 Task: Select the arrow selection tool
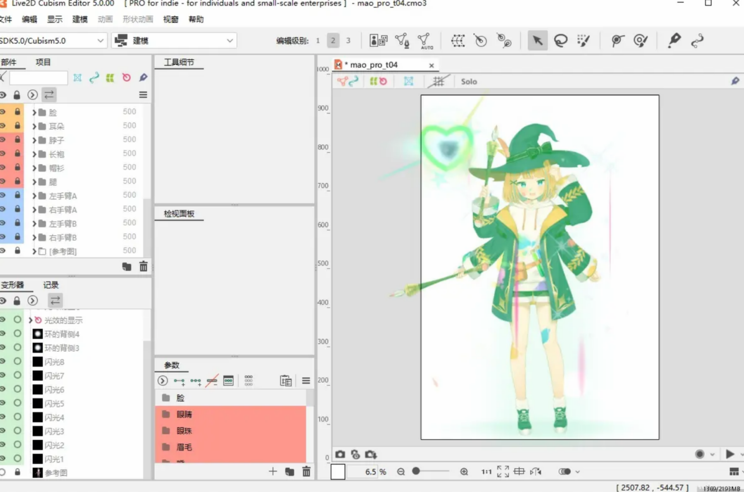(537, 41)
